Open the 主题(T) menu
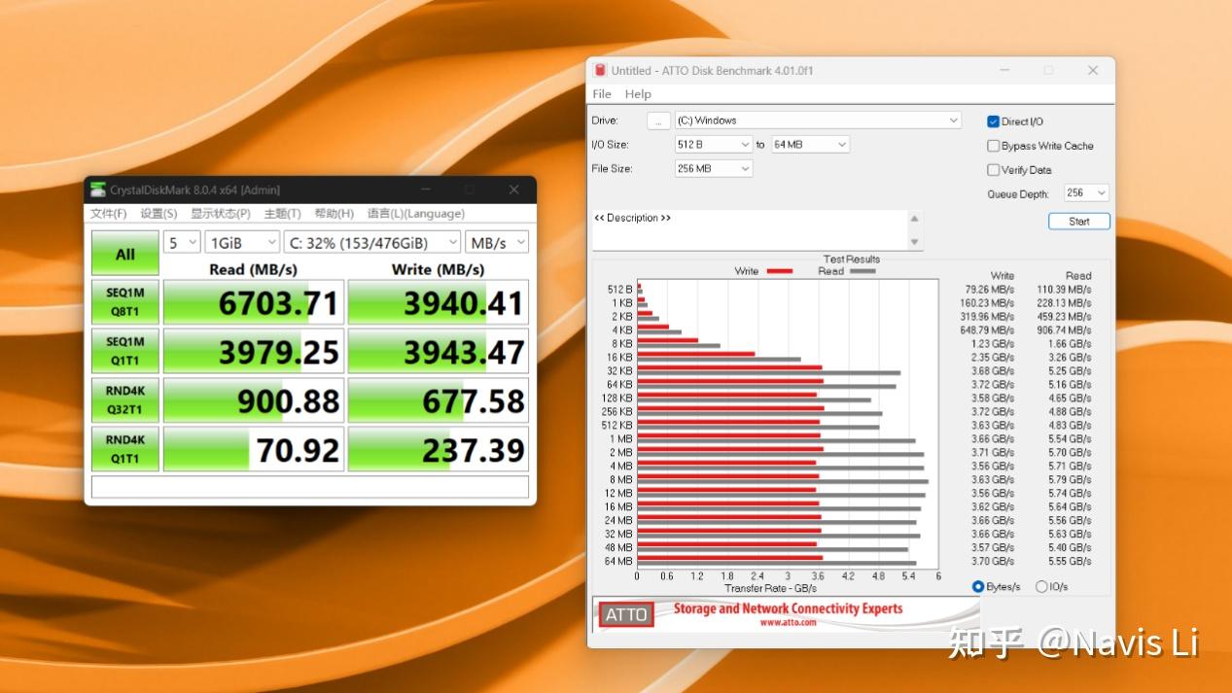Screen dimensions: 1232x693 (283, 214)
